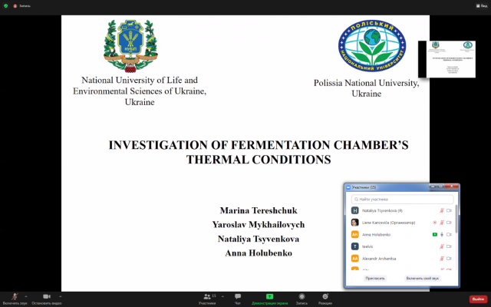Viewport: 491px width, 307px height.
Task: Stop video with the Остановить видео camera icon
Action: click(x=47, y=296)
